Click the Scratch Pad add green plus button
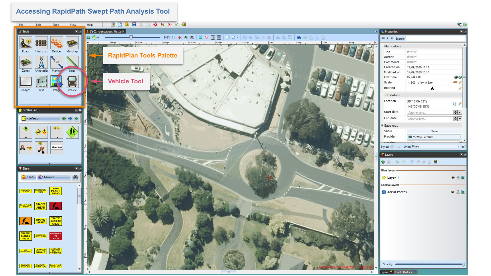Screen dimensions: 491x276 pyautogui.click(x=76, y=118)
